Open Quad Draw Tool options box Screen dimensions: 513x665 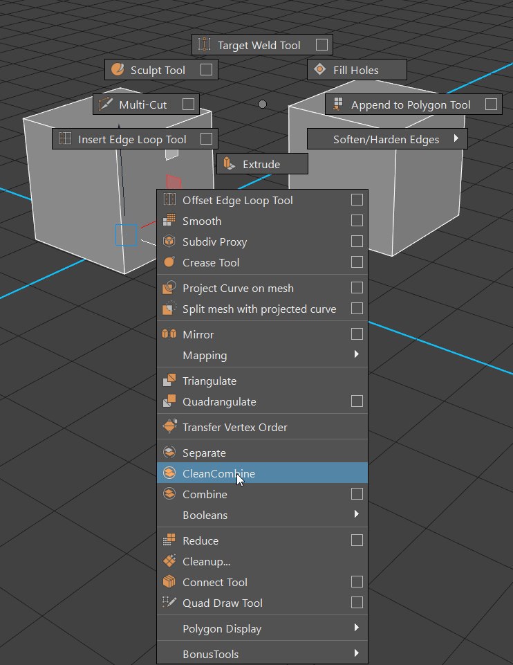coord(357,603)
